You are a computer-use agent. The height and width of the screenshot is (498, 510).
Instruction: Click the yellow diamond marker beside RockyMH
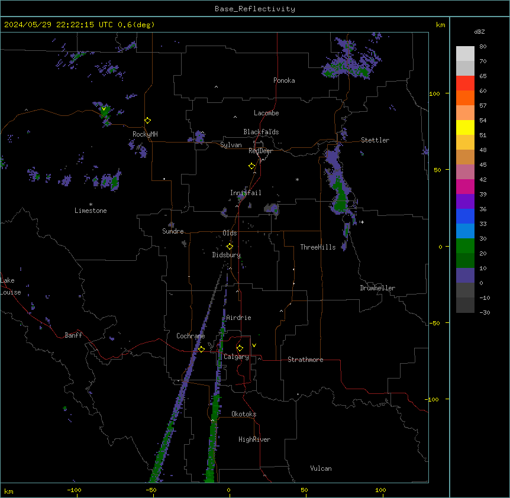click(x=148, y=121)
